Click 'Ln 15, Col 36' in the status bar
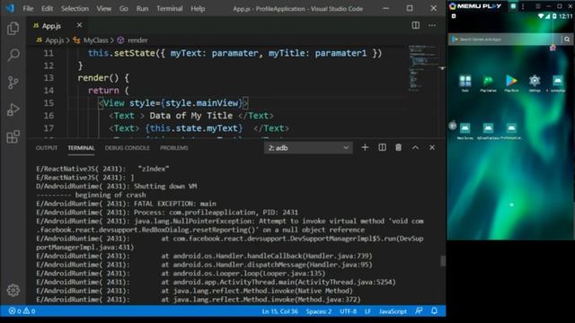Screen dimensions: 575x323 point(279,311)
